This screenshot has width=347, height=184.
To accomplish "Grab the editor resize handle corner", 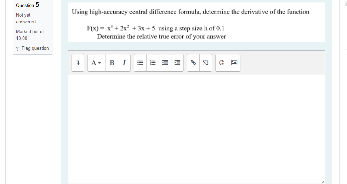I will tap(323, 182).
